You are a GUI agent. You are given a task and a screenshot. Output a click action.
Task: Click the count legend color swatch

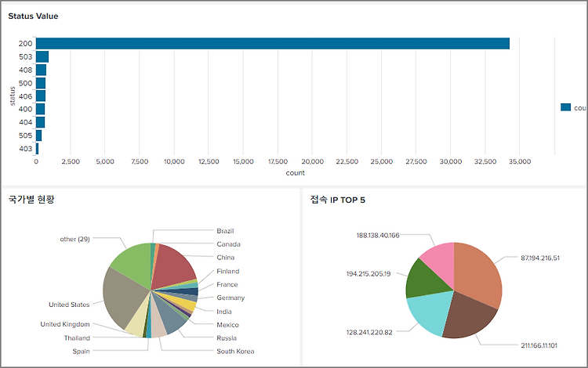pos(565,107)
